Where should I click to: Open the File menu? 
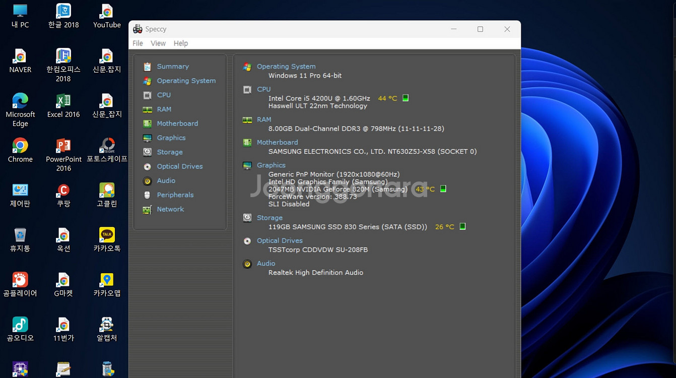[x=138, y=43]
